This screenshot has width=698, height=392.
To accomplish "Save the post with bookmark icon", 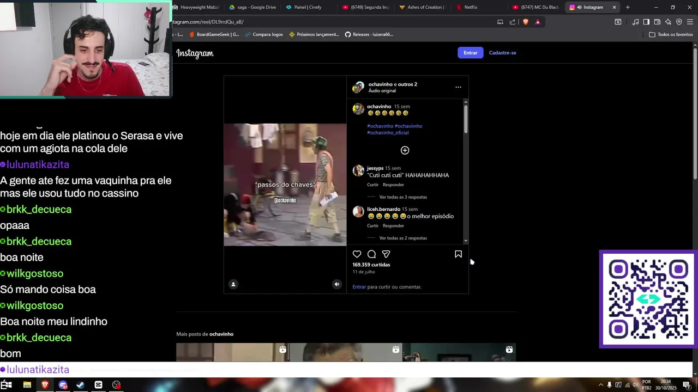I will click(x=458, y=254).
